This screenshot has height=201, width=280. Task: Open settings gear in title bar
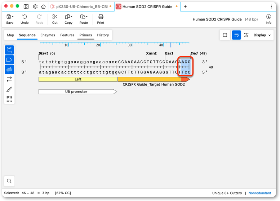[x=35, y=6]
